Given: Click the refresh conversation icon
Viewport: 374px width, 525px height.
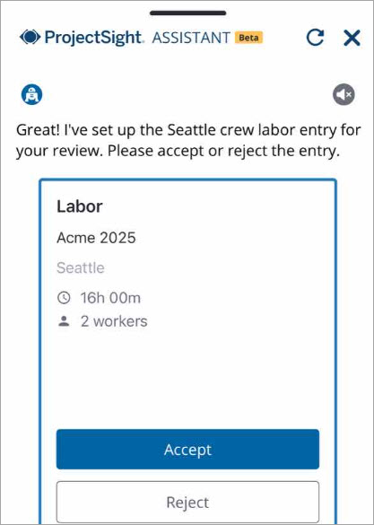Looking at the screenshot, I should (x=315, y=37).
